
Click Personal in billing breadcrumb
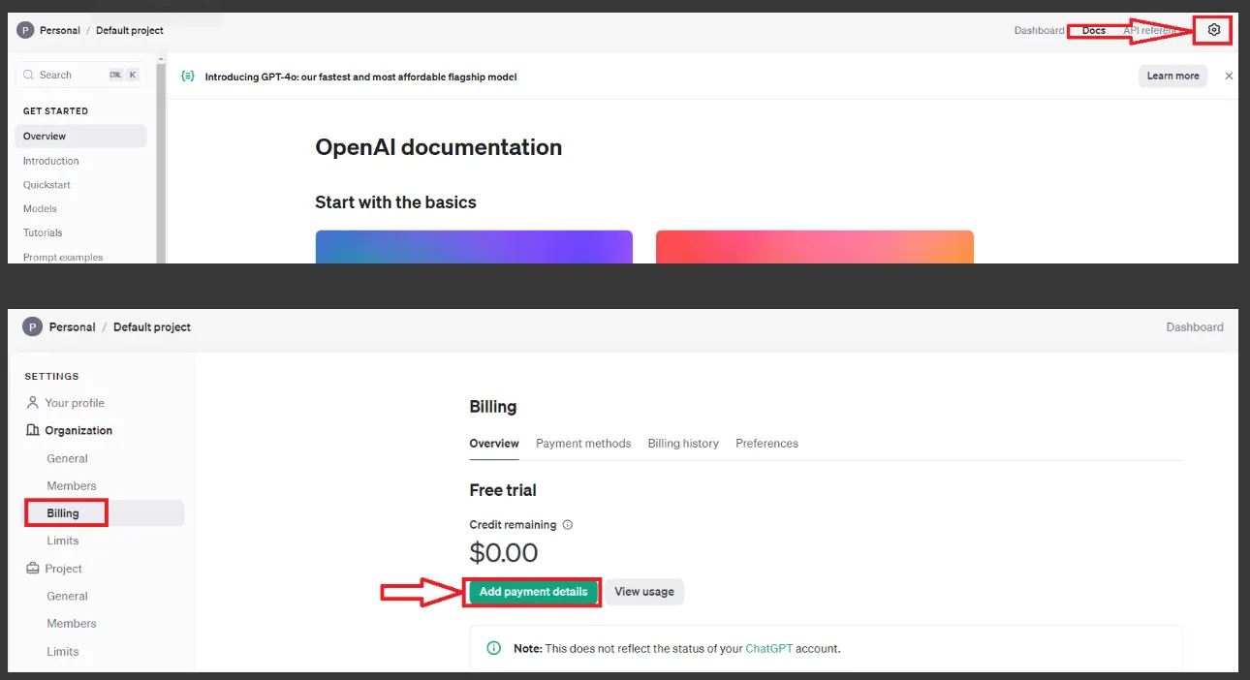(73, 326)
